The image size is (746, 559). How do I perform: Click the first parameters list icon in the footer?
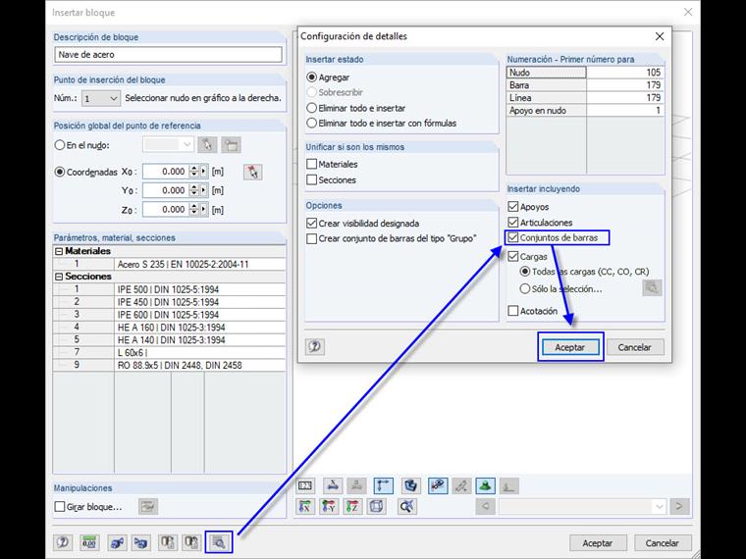[168, 542]
